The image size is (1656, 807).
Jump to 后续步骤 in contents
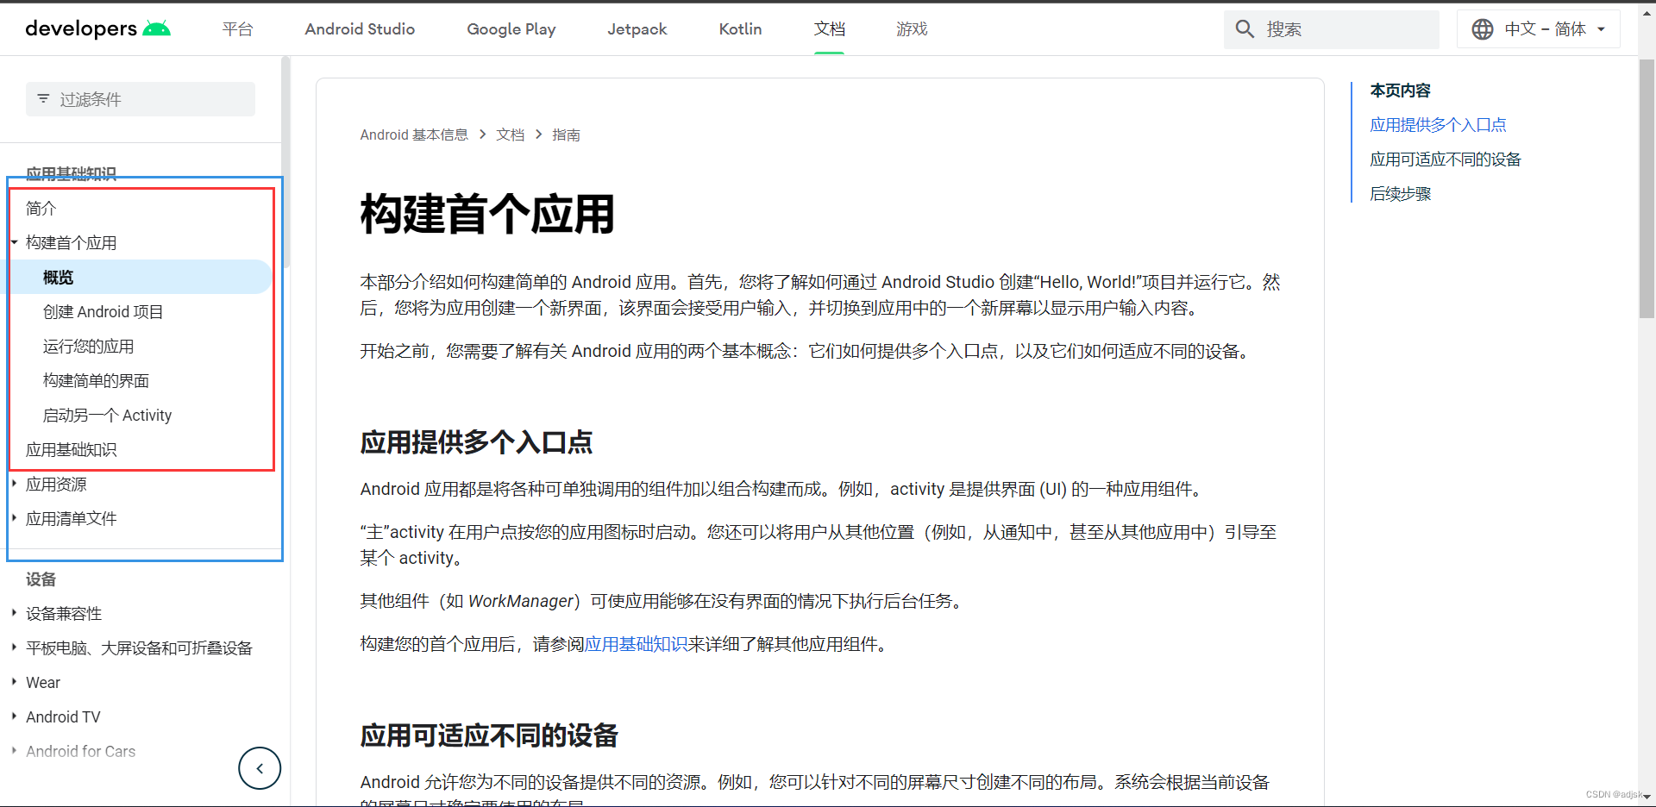point(1401,194)
